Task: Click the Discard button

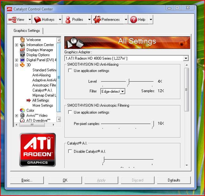Action: coord(138,180)
